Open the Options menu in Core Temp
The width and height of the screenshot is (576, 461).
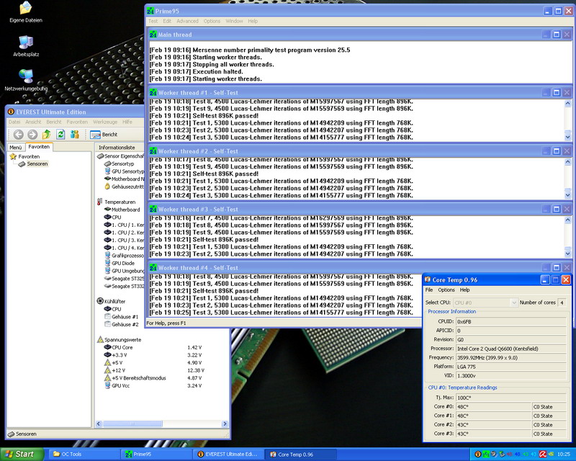click(446, 290)
